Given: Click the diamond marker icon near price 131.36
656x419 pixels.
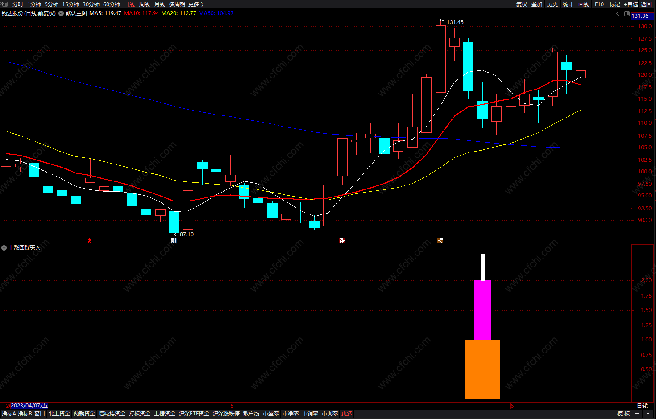Looking at the screenshot, I should coord(619,13).
